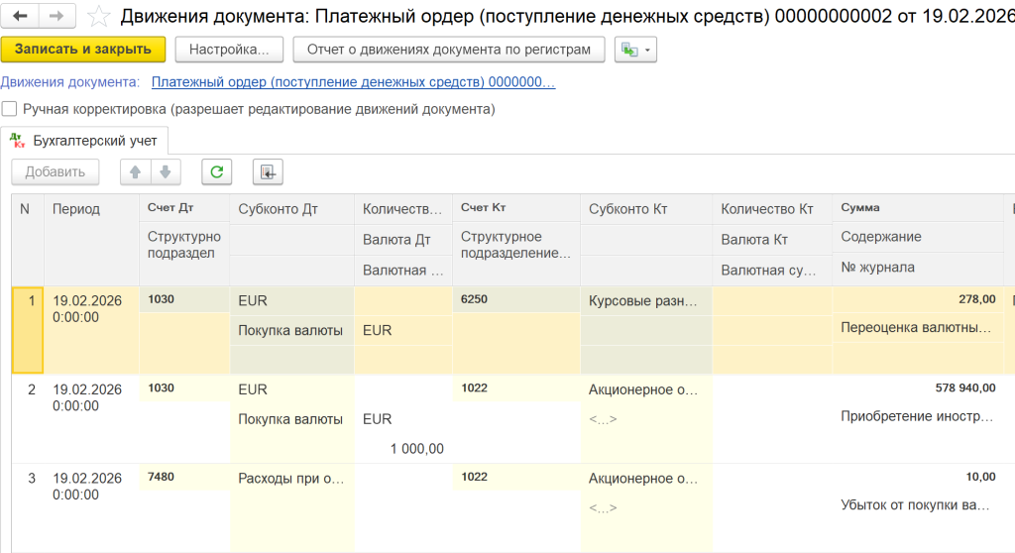This screenshot has width=1015, height=553.
Task: Go forward with the right arrow button
Action: 56,16
